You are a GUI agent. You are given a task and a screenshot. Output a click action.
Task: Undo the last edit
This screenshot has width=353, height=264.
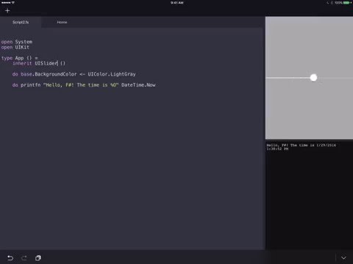tap(10, 258)
